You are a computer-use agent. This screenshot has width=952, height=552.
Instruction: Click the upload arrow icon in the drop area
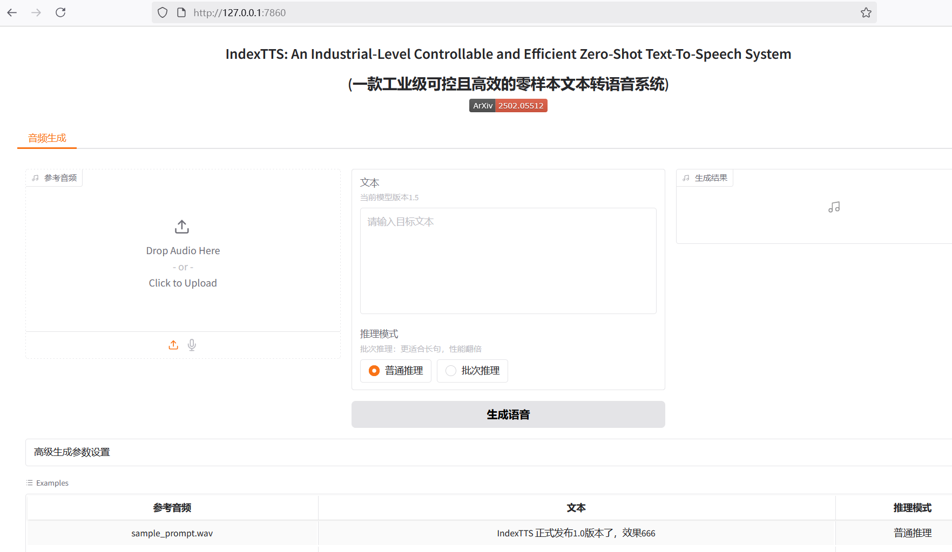pos(182,227)
